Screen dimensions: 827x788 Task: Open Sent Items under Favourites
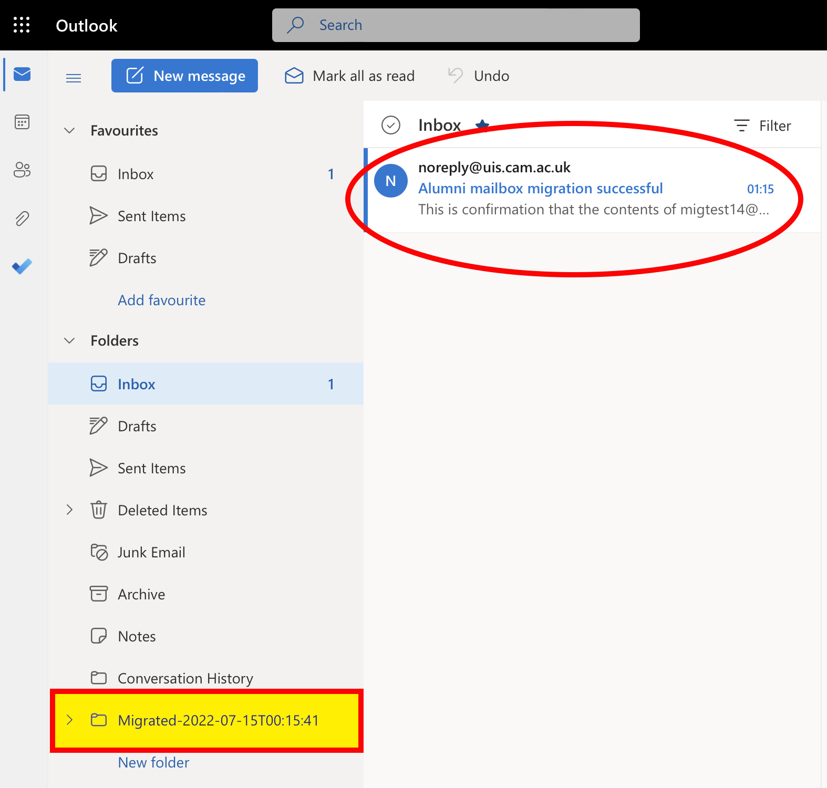[206, 216]
